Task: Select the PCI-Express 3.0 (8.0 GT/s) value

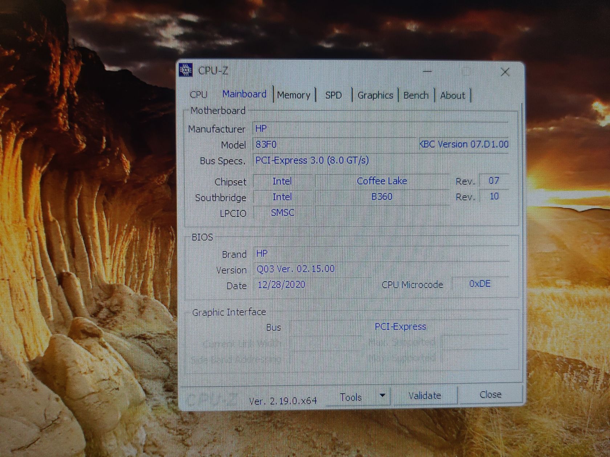Action: click(x=312, y=160)
